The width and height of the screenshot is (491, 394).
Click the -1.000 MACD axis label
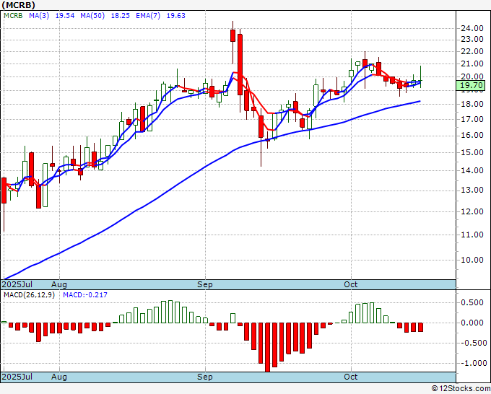point(472,363)
